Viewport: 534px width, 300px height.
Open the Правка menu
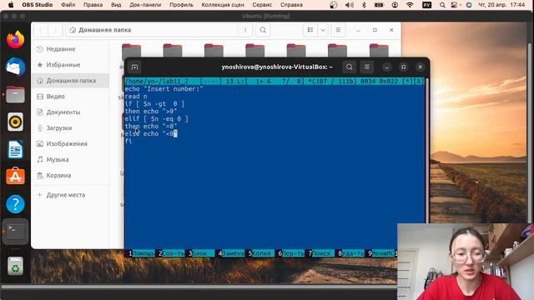click(93, 5)
